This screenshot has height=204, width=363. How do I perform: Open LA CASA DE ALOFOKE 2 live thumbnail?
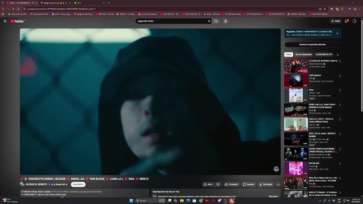296,66
